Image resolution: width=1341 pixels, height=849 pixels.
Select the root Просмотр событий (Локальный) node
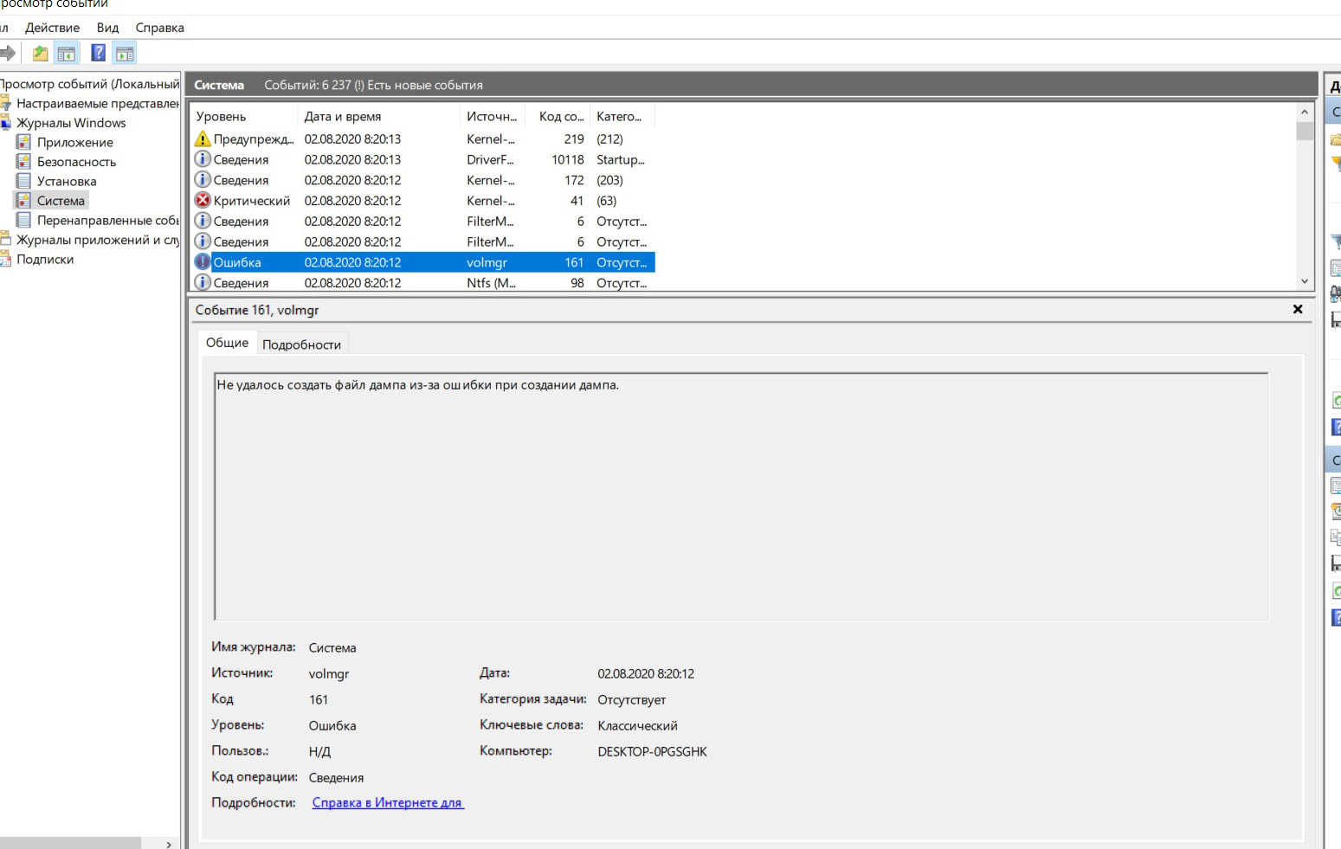89,84
